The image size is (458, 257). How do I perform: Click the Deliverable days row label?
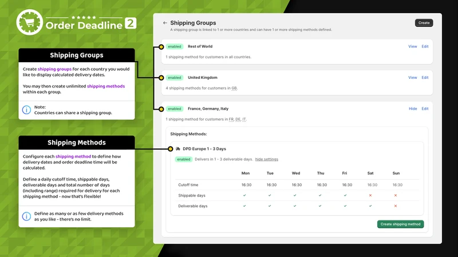[193, 206]
